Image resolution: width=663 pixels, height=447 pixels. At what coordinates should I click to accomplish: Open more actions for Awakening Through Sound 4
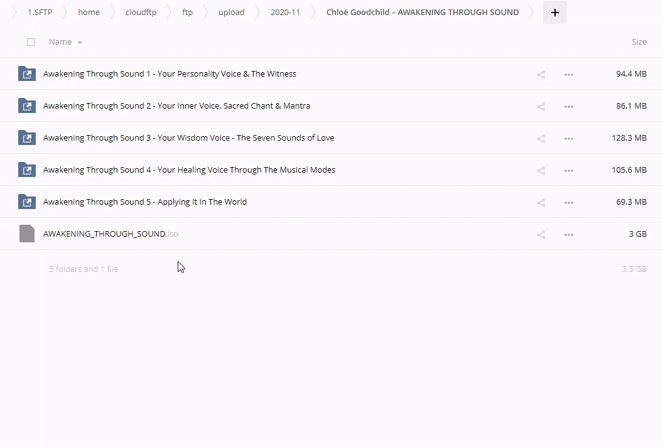click(x=568, y=170)
